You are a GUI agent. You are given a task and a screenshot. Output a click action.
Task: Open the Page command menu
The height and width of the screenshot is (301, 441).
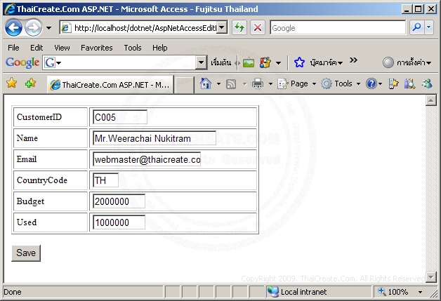point(297,83)
